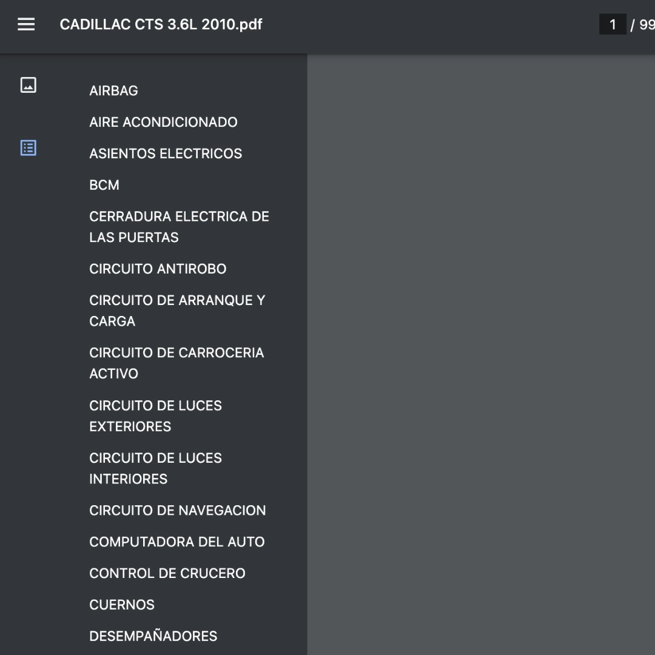Select the document outline icon
The image size is (655, 655).
click(x=29, y=148)
